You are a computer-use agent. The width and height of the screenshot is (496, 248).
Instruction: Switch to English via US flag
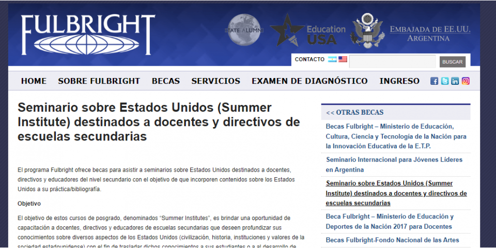[x=343, y=59]
